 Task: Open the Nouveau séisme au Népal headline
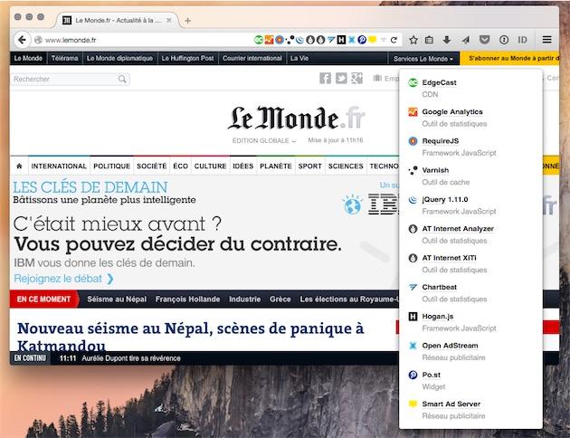pos(191,337)
